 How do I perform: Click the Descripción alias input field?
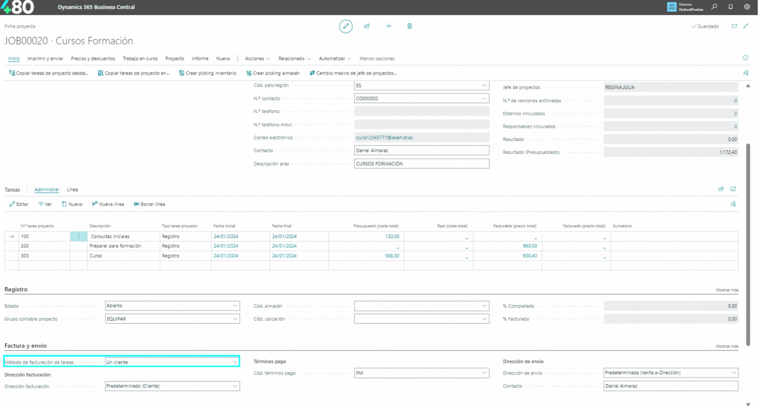pyautogui.click(x=421, y=164)
